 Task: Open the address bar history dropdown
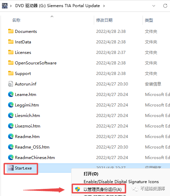(x=154, y=6)
